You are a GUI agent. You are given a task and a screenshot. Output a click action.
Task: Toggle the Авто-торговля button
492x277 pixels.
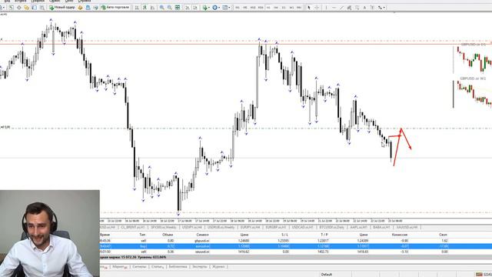(115, 8)
